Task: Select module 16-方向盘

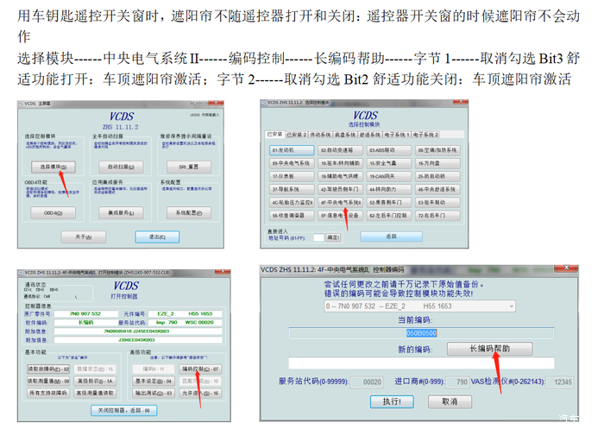Action: coord(437,163)
